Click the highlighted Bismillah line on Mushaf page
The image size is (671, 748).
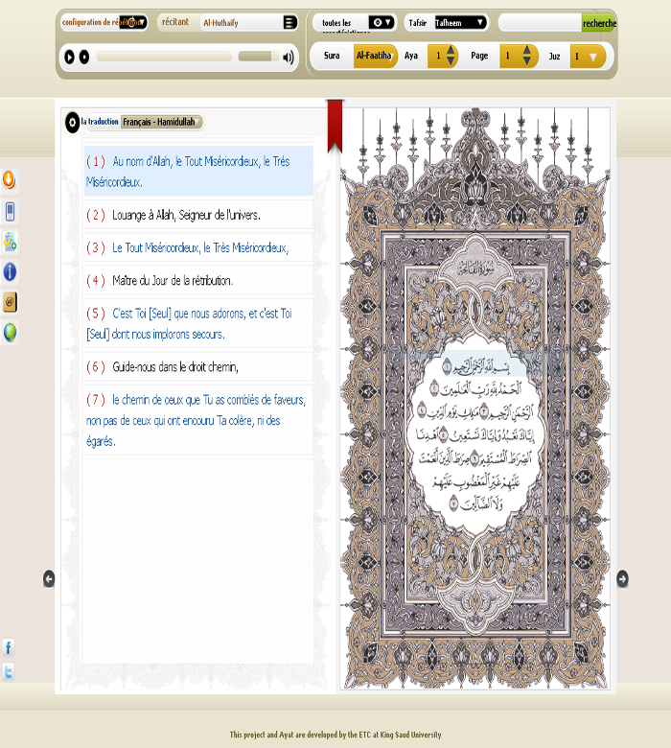(x=477, y=366)
